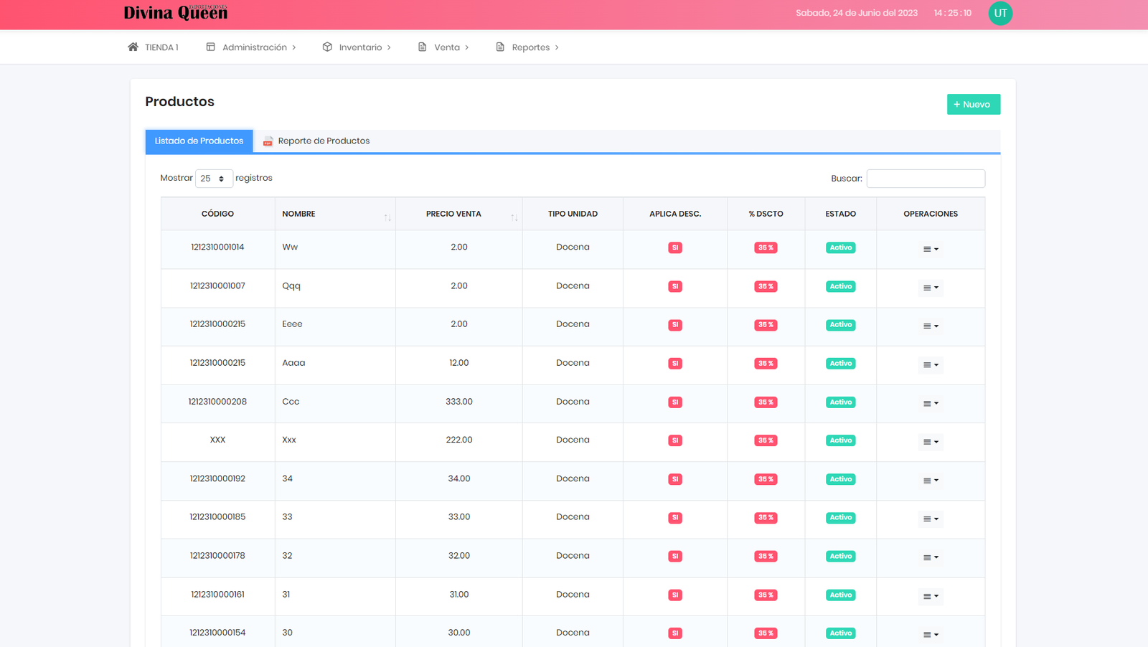This screenshot has width=1148, height=647.
Task: Click the Reportes document icon
Action: click(500, 47)
